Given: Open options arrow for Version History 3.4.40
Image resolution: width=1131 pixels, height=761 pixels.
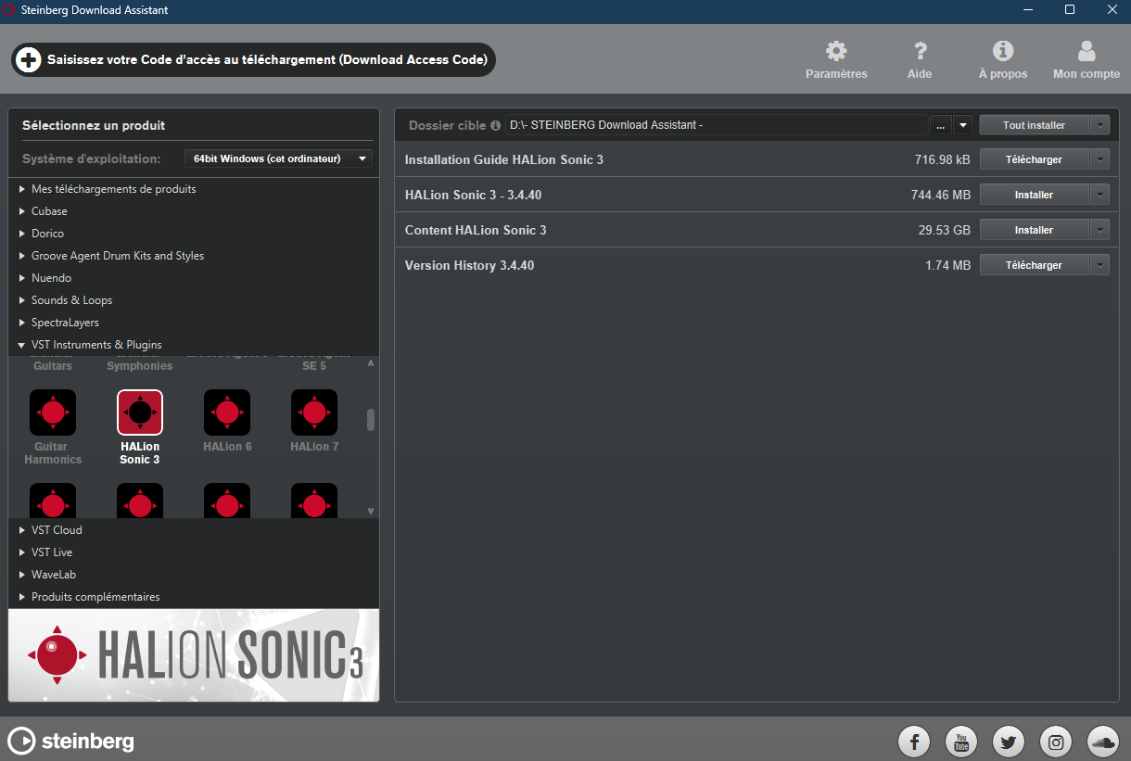Looking at the screenshot, I should click(1100, 265).
